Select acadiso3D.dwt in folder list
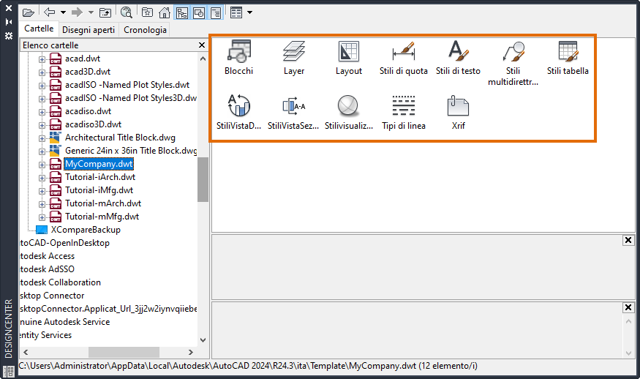640x379 pixels. 93,124
